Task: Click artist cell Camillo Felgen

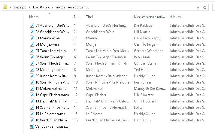Action: click(146, 44)
